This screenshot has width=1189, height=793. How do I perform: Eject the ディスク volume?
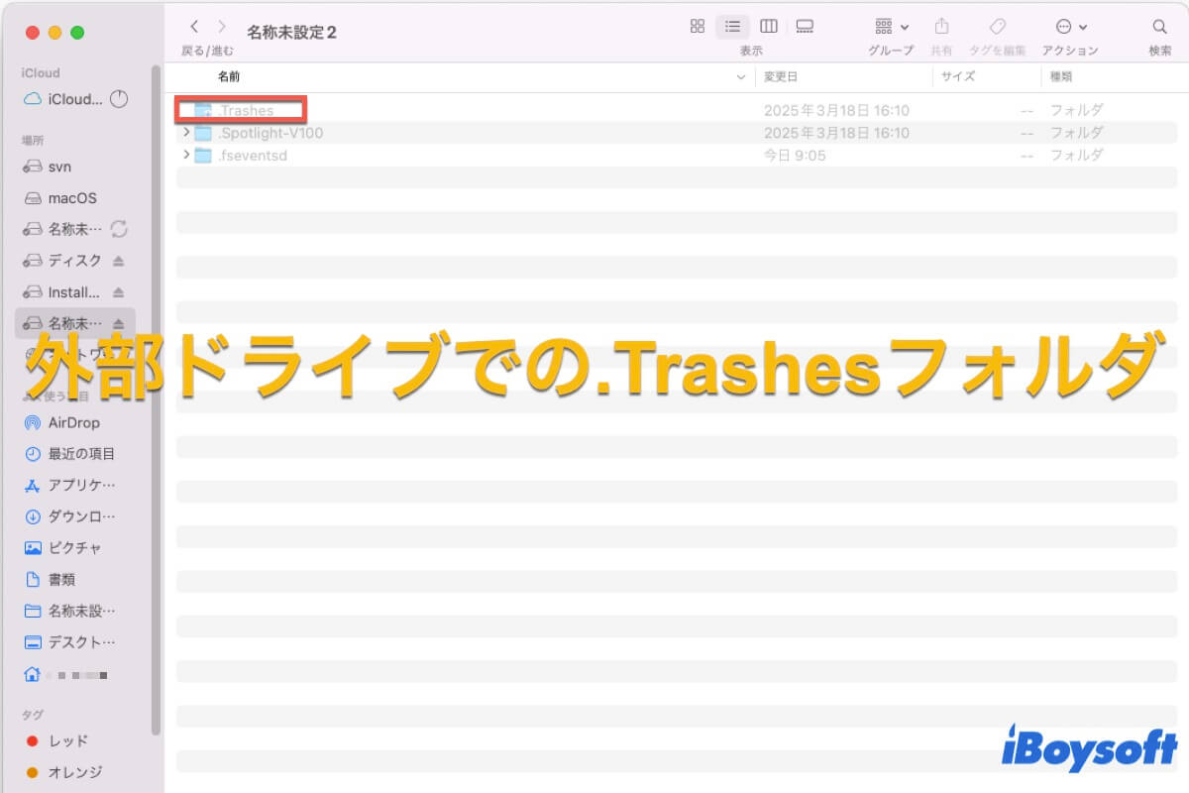pos(119,261)
